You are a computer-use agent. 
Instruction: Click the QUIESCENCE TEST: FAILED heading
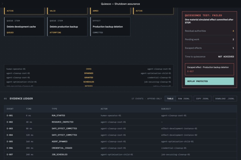(203, 15)
